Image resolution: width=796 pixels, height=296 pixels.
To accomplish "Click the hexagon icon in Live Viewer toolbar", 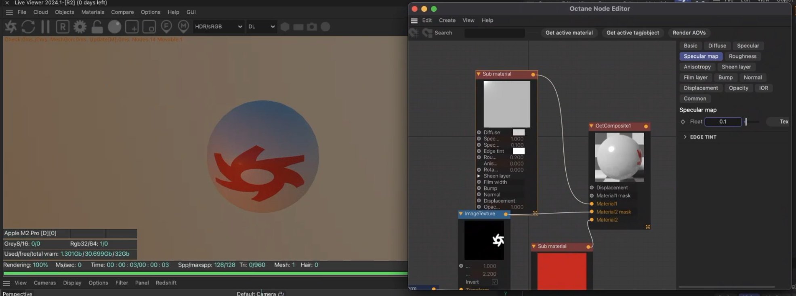I will (285, 27).
